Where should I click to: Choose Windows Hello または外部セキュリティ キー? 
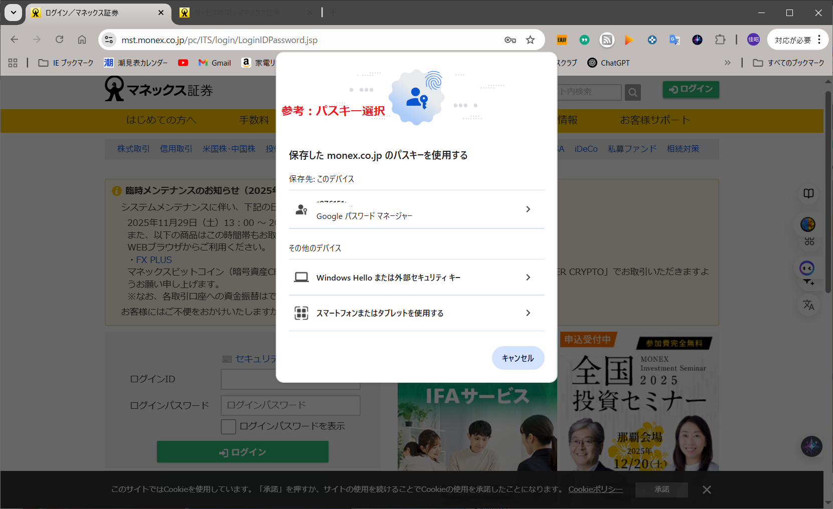click(416, 278)
